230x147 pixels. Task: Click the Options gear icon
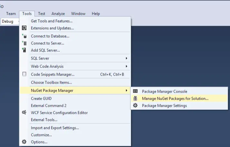point(24,142)
